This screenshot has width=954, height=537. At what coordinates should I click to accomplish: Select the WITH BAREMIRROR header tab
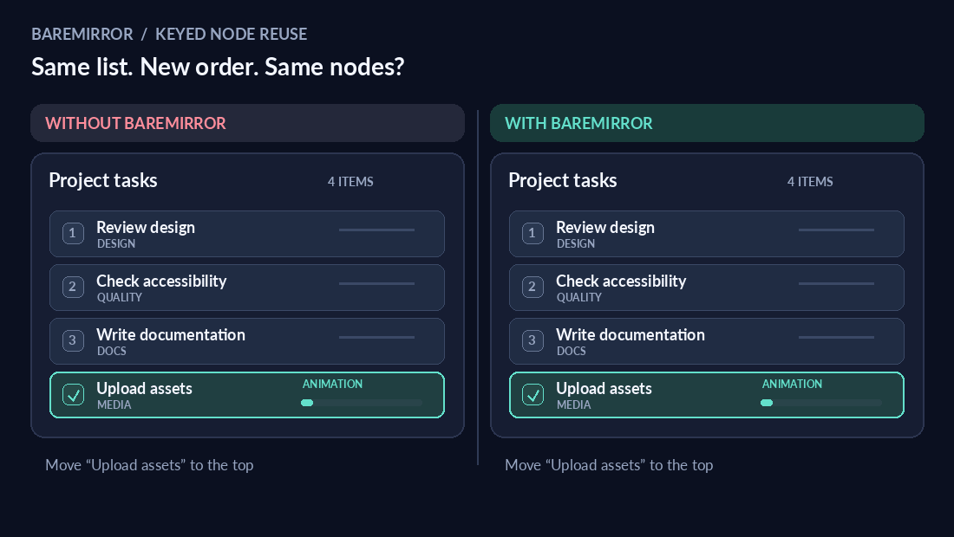(707, 123)
